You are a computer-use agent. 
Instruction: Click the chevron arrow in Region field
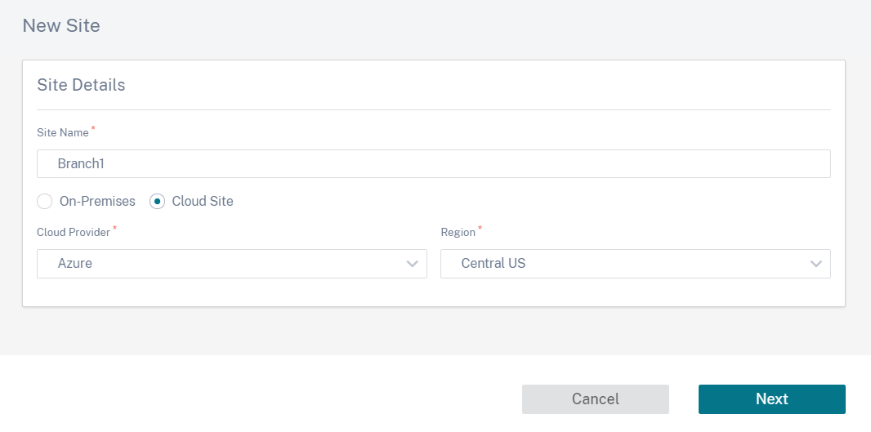(x=816, y=264)
